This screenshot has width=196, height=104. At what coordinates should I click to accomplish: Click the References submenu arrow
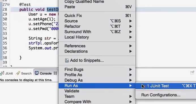pos(131,46)
